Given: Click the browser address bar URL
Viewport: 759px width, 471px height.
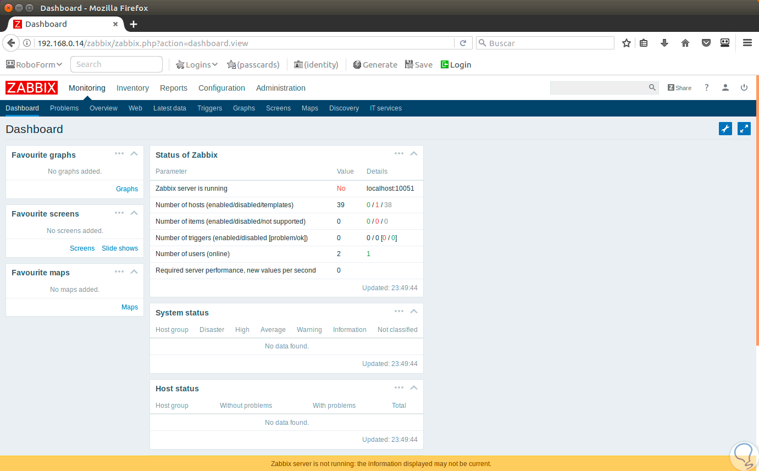Looking at the screenshot, I should coord(143,43).
